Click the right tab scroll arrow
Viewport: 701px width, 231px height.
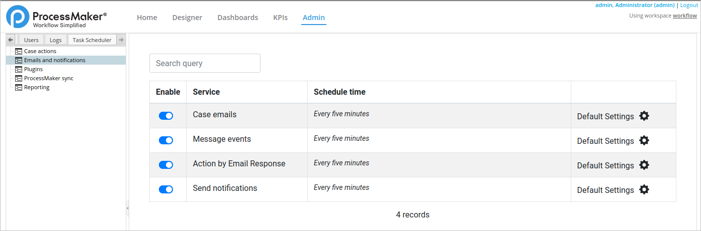pos(121,40)
